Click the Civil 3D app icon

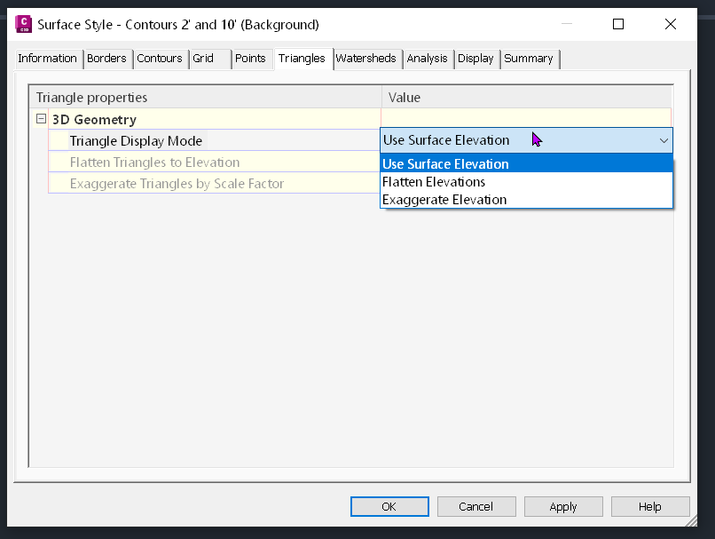click(x=24, y=25)
